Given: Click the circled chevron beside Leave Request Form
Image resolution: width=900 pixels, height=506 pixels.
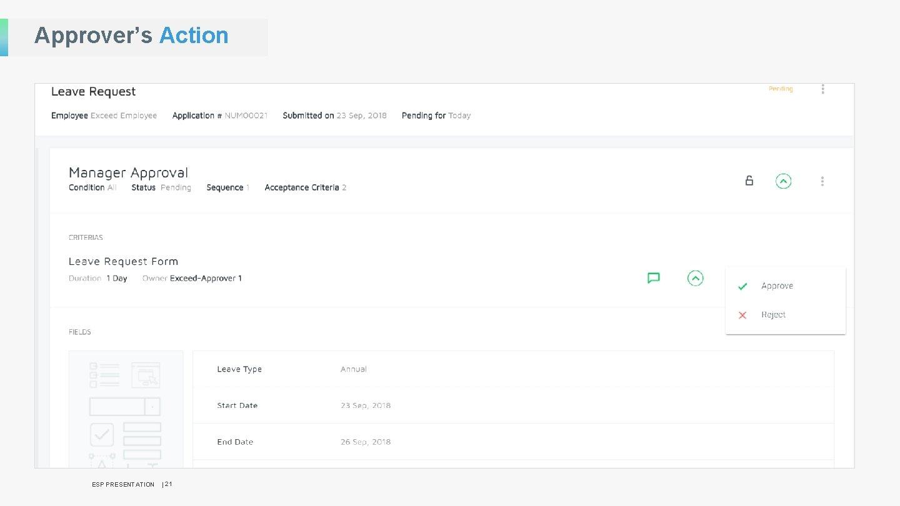Looking at the screenshot, I should click(695, 278).
